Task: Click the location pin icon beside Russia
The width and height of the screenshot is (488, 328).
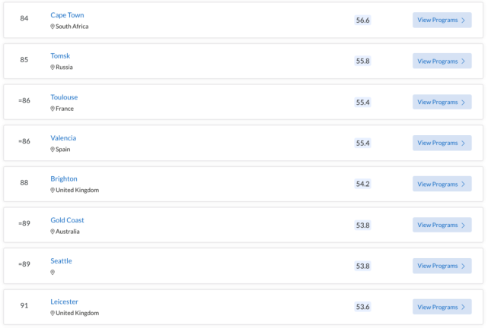Action: 53,68
